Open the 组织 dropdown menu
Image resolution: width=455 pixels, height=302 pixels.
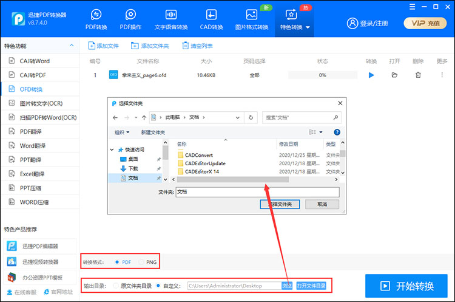click(x=122, y=132)
